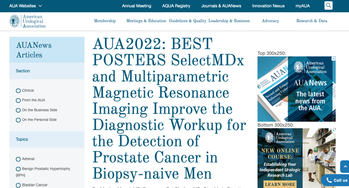Select the Bladder Cancer topic

pos(18,185)
